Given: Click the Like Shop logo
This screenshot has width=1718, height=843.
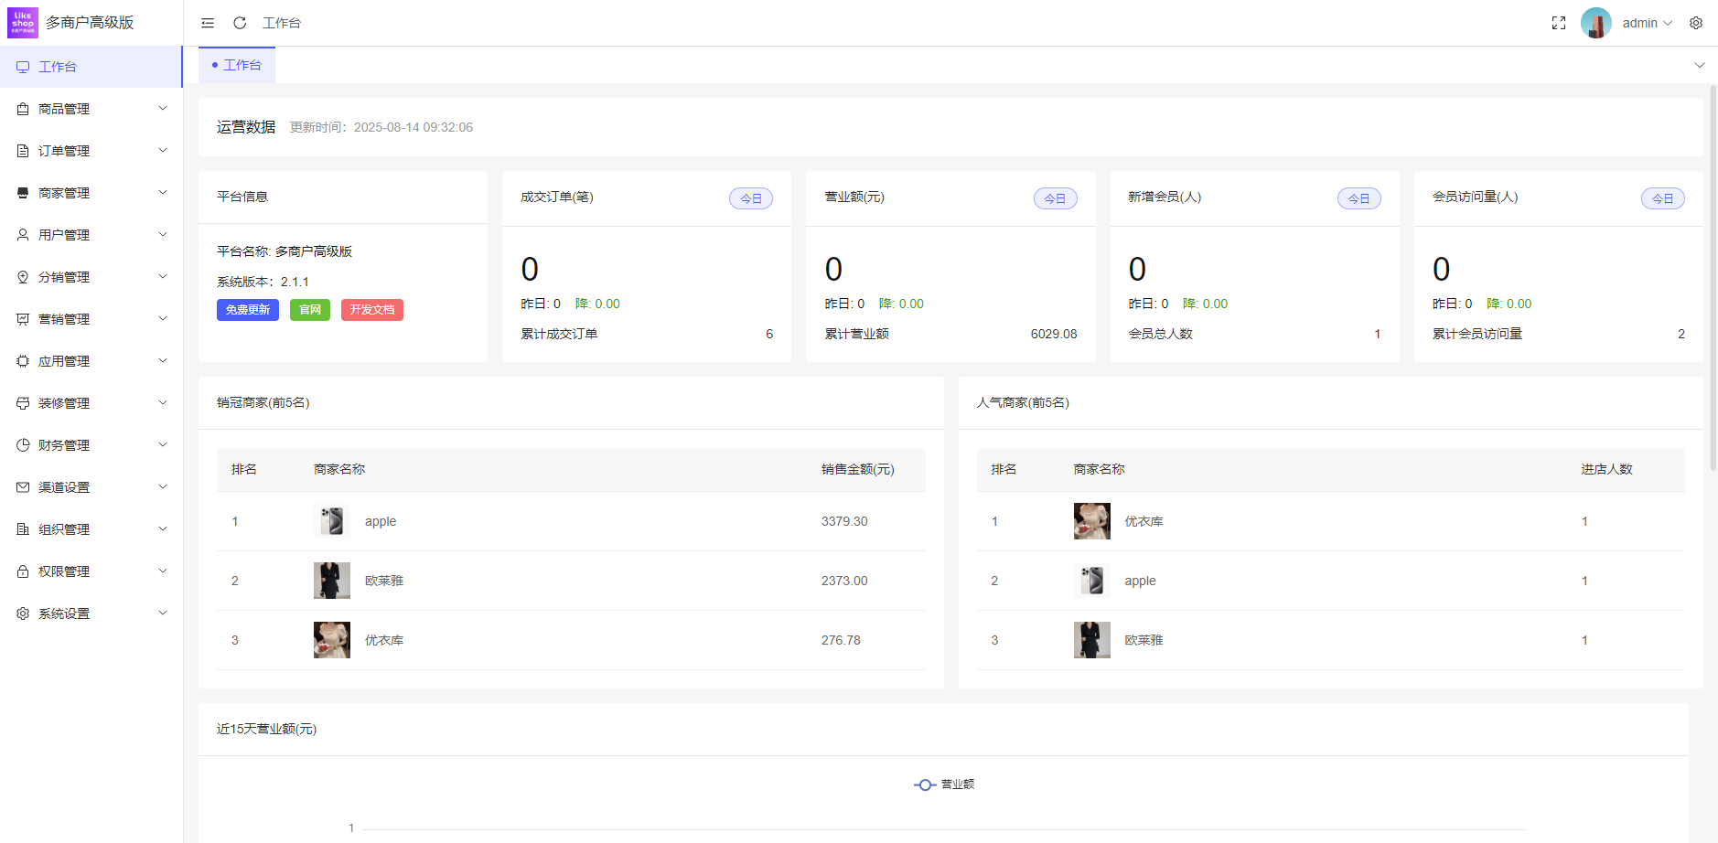Looking at the screenshot, I should pyautogui.click(x=23, y=23).
